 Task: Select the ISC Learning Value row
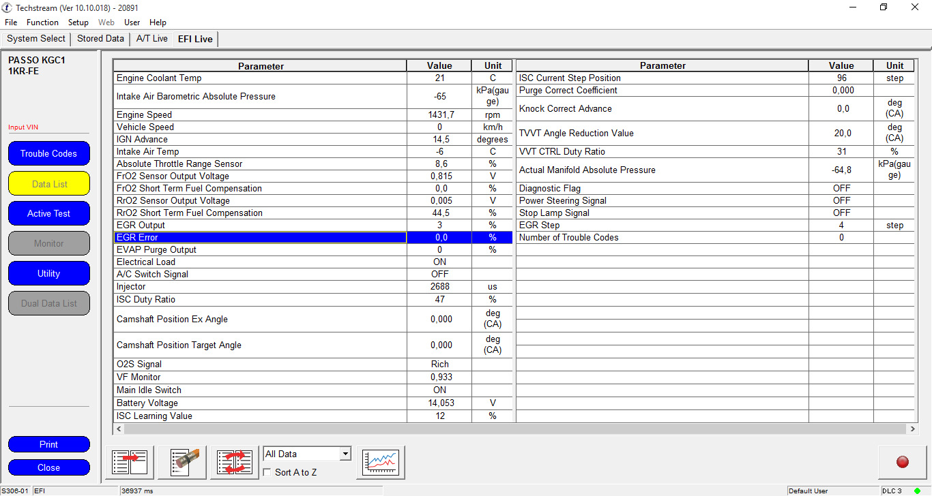coord(312,416)
